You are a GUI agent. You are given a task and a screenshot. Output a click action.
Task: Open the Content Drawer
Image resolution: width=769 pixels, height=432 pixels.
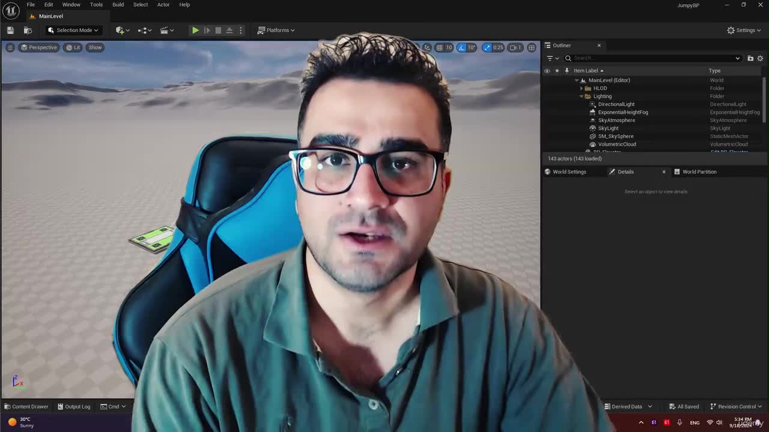click(x=26, y=407)
